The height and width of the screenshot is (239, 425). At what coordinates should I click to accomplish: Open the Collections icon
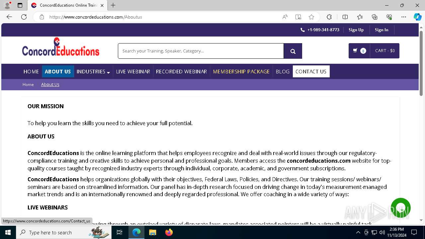point(375,17)
